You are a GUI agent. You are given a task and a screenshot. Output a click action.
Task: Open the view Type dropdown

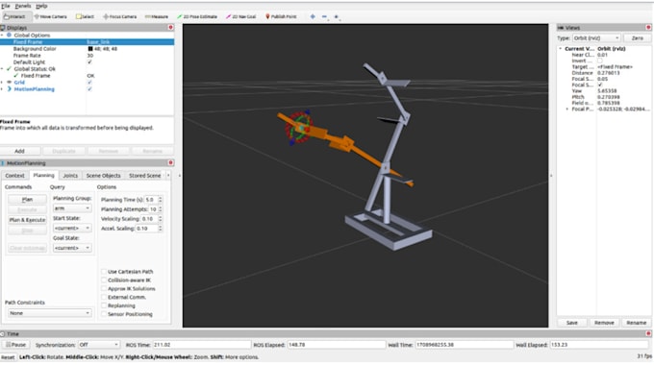coord(595,37)
